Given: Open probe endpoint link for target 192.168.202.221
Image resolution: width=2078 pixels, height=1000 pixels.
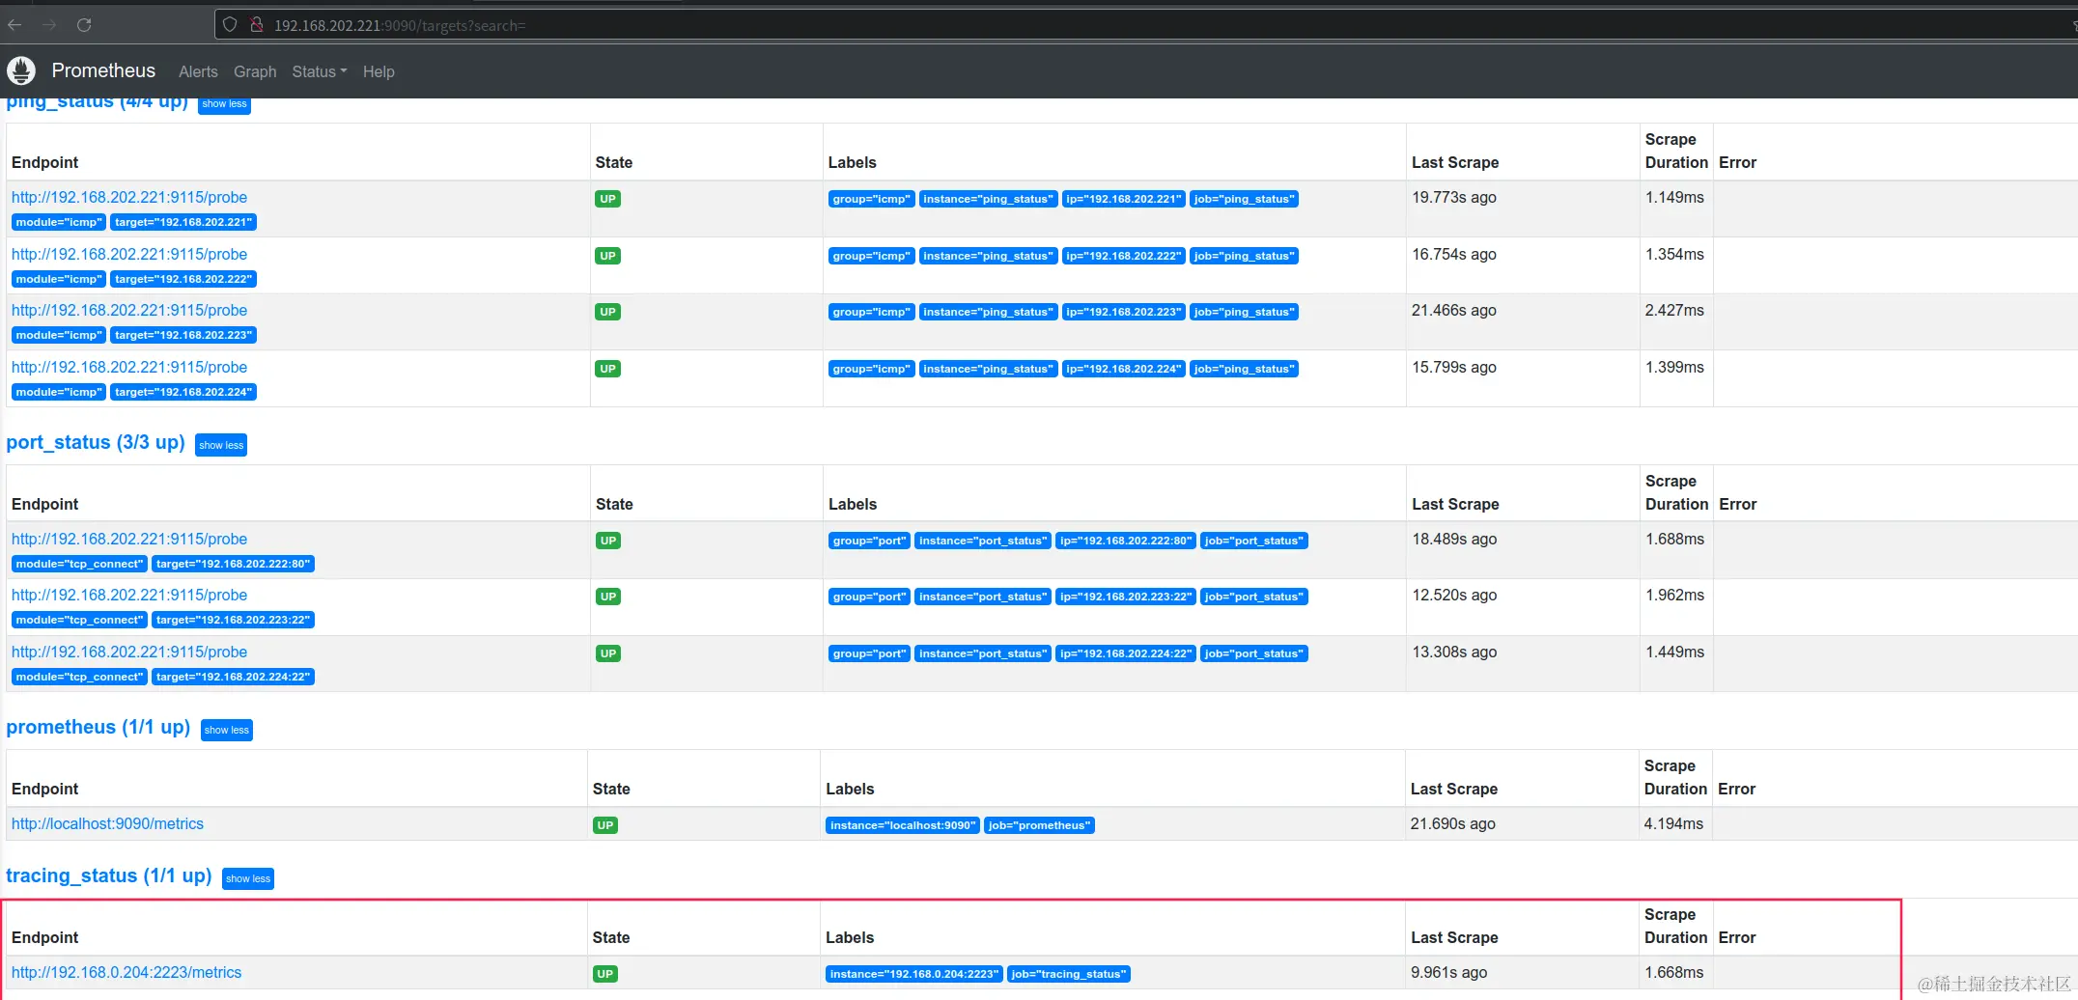Looking at the screenshot, I should [129, 197].
